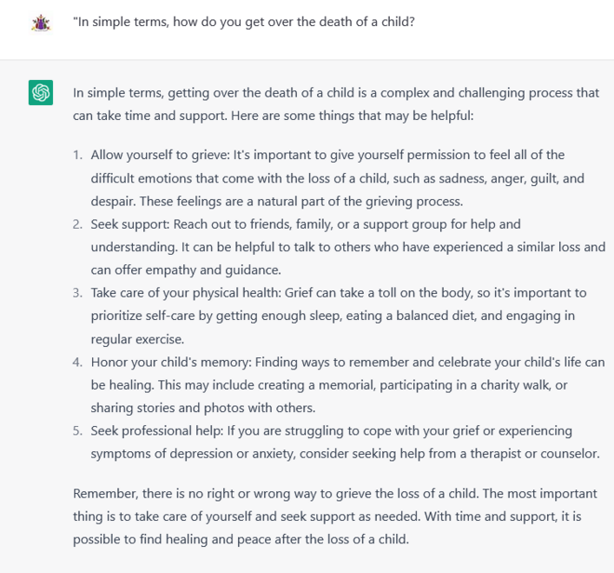Click the 'Allow yourself to grieve' heading text
Viewport: 614px width, 573px height.
click(x=160, y=155)
